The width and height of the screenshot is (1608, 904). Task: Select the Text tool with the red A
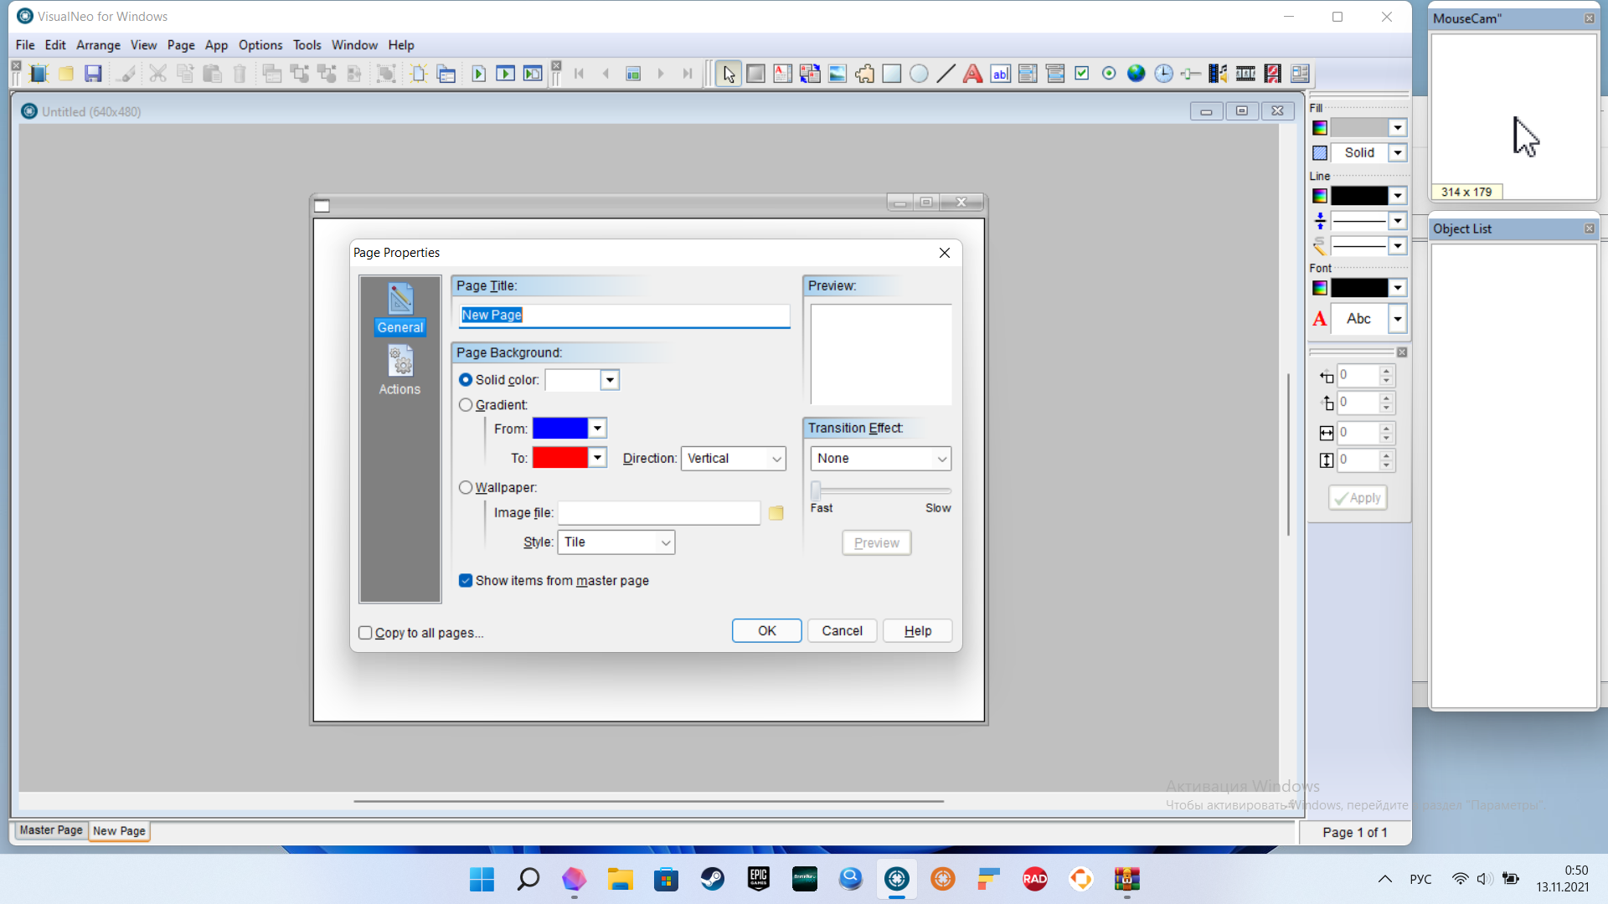tap(972, 74)
